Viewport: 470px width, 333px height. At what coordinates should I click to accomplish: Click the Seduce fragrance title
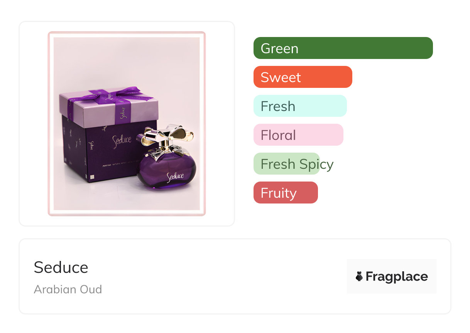pyautogui.click(x=61, y=267)
